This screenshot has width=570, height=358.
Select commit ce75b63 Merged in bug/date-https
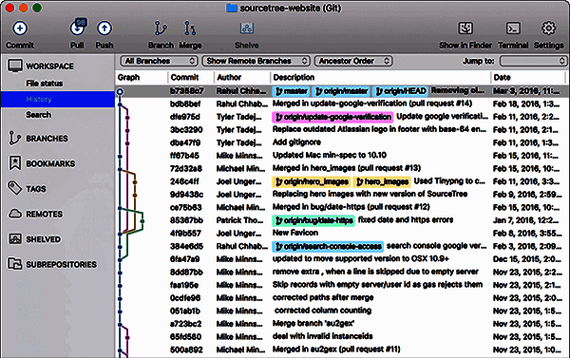click(x=342, y=208)
